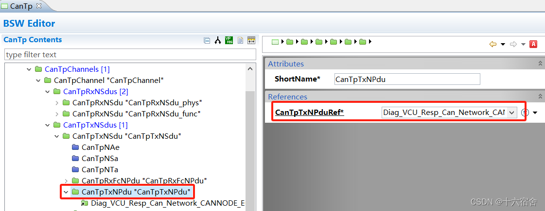545x211 pixels.
Task: Click the reference icon of Diag_VCU_Resp tree entry
Action: click(85, 203)
